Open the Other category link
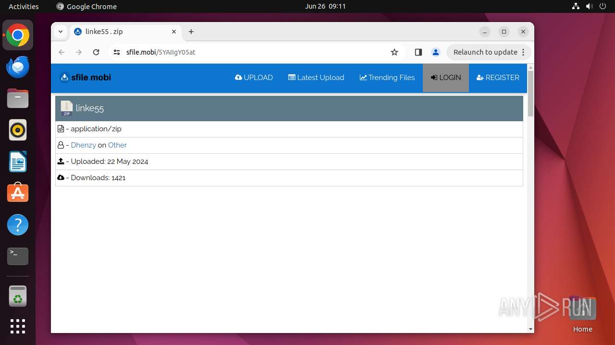Screen dimensions: 615x345 click(117, 145)
